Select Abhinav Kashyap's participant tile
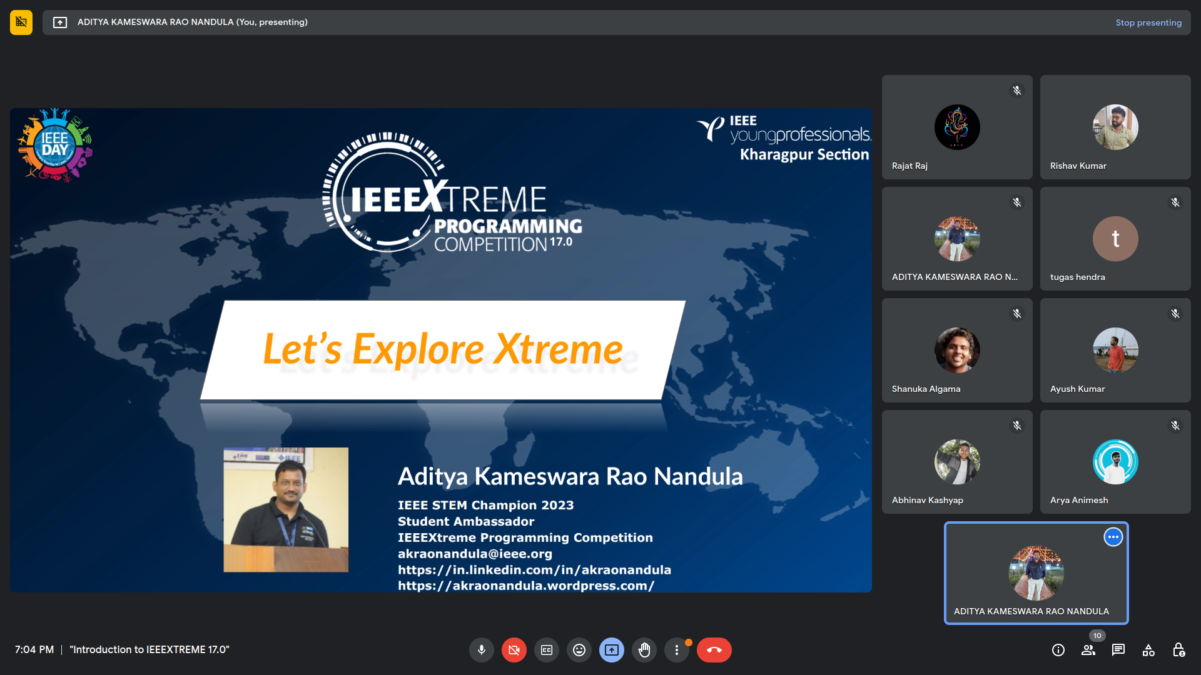The height and width of the screenshot is (675, 1201). tap(957, 462)
